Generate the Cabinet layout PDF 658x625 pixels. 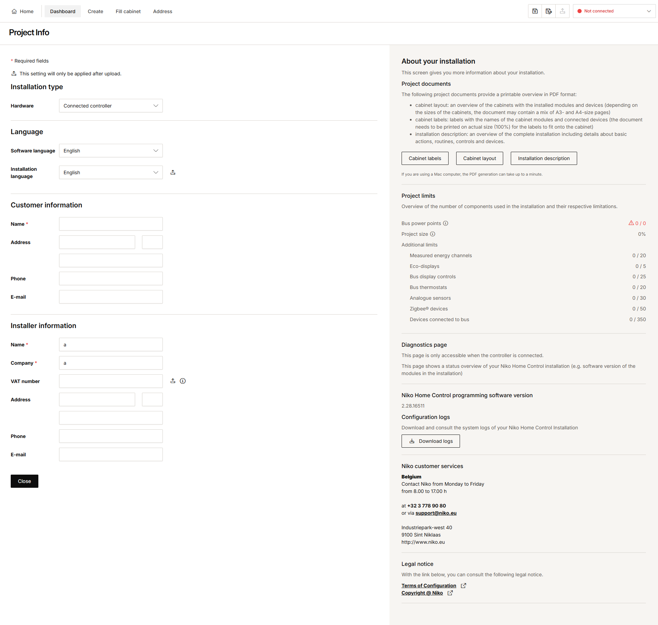coord(480,158)
